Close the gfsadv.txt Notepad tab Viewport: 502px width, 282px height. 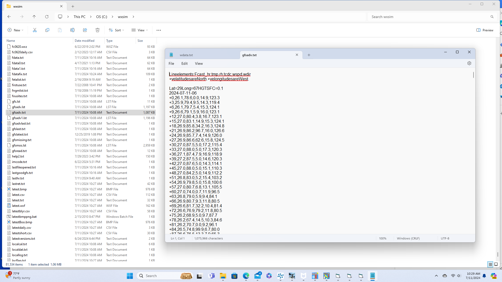coord(297,55)
